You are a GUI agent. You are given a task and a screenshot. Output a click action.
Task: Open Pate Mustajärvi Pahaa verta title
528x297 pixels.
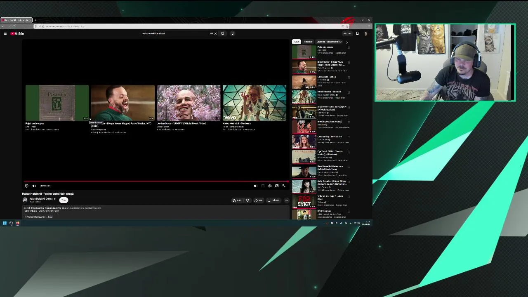tap(330, 167)
